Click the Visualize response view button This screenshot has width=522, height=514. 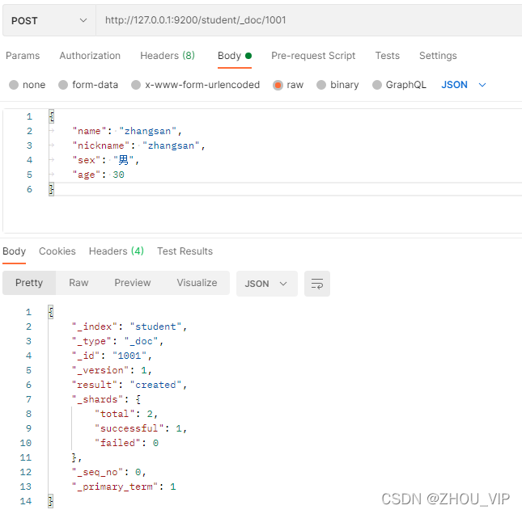pyautogui.click(x=197, y=283)
